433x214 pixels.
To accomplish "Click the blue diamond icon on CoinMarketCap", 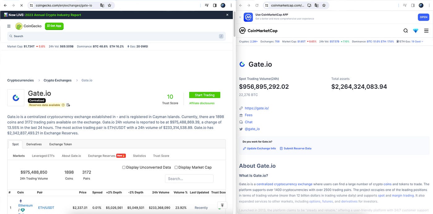I will pos(416,31).
